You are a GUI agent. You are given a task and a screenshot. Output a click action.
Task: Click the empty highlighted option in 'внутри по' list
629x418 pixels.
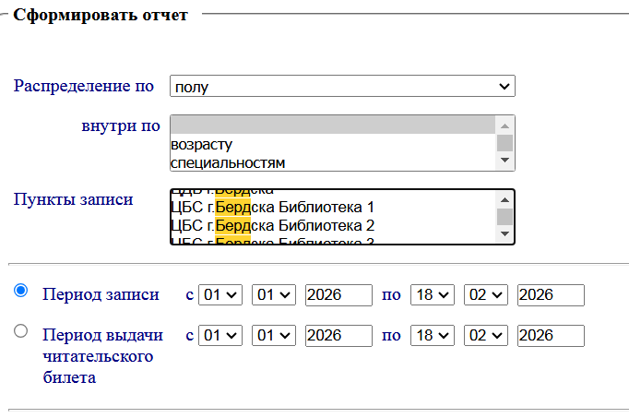(x=332, y=125)
